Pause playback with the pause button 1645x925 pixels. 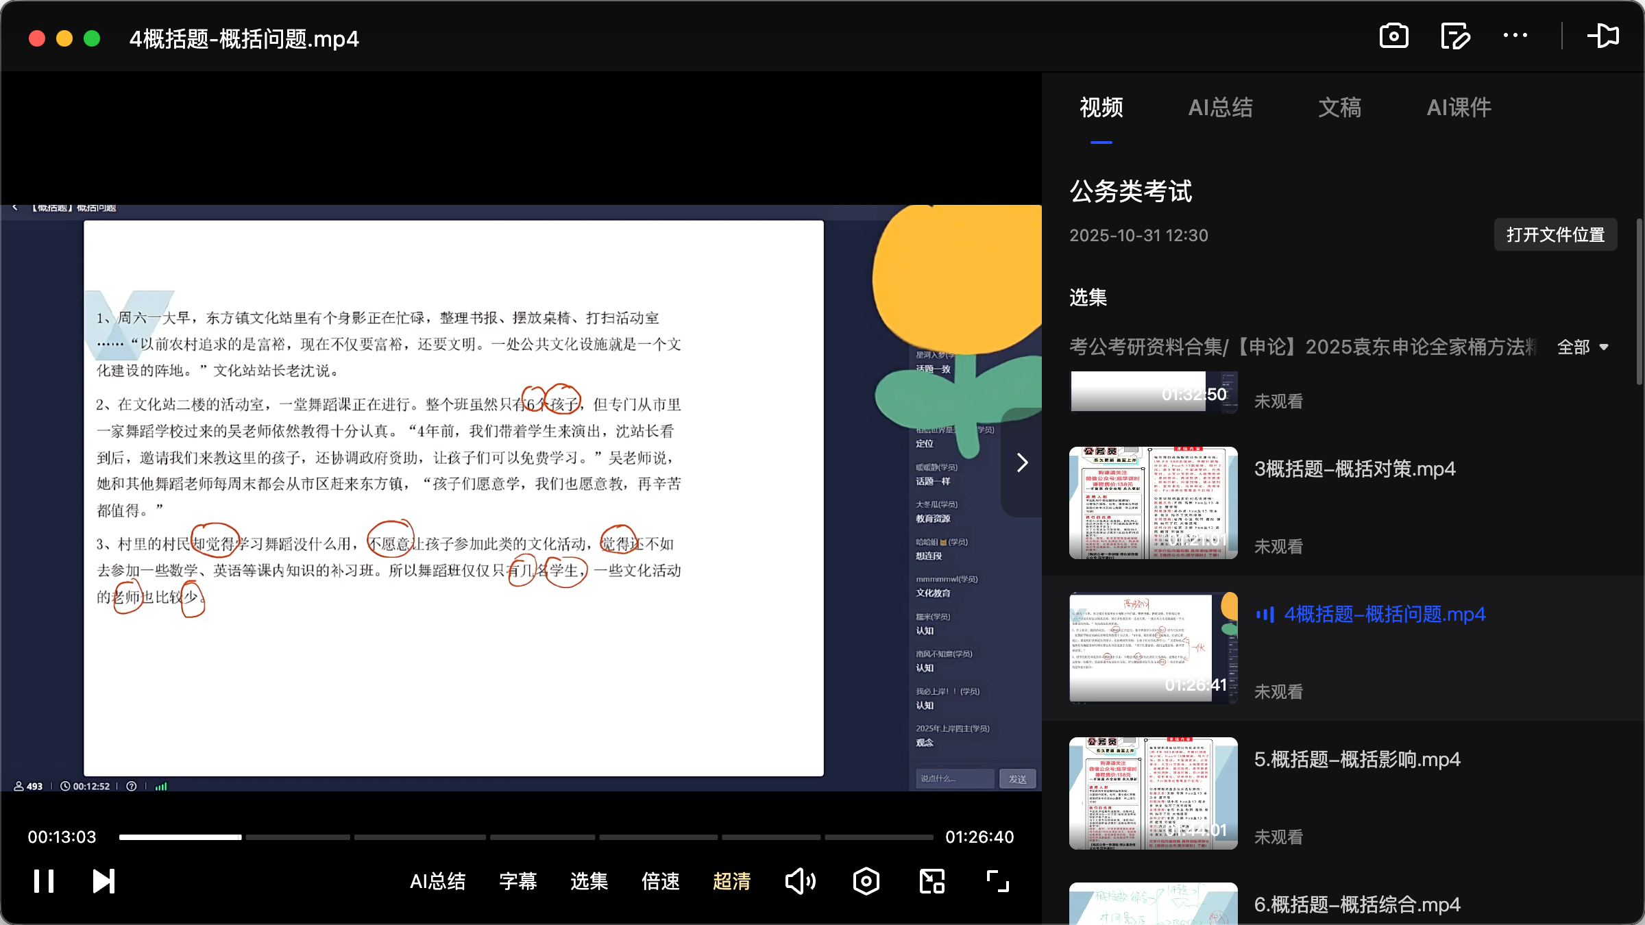[42, 880]
